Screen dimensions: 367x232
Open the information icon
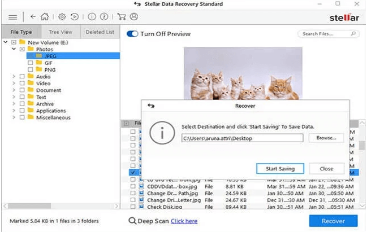(92, 16)
